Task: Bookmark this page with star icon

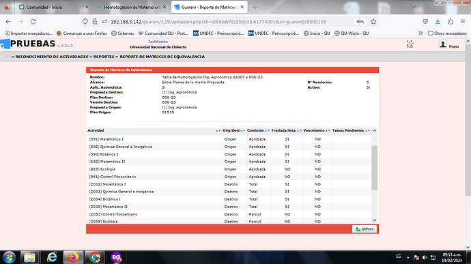Action: (373, 22)
